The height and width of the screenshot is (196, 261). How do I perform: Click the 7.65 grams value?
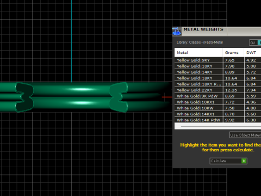tap(229, 60)
